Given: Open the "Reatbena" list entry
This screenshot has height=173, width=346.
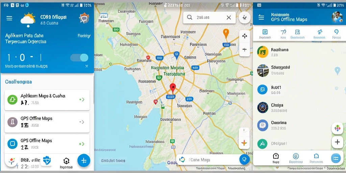Looking at the screenshot, I should point(294,52).
